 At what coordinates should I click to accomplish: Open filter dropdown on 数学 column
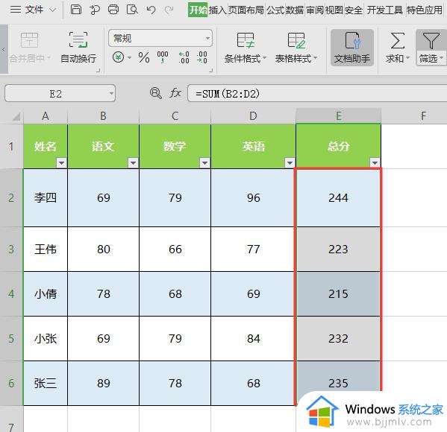click(x=204, y=163)
